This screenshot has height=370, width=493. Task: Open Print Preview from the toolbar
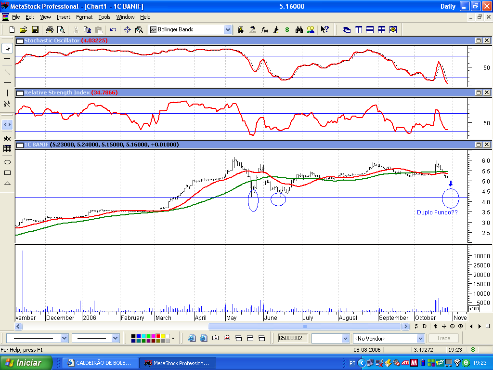pyautogui.click(x=61, y=29)
